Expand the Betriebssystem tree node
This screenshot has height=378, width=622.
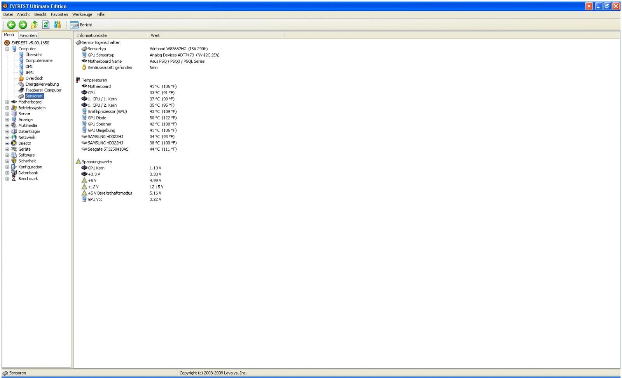coord(7,108)
